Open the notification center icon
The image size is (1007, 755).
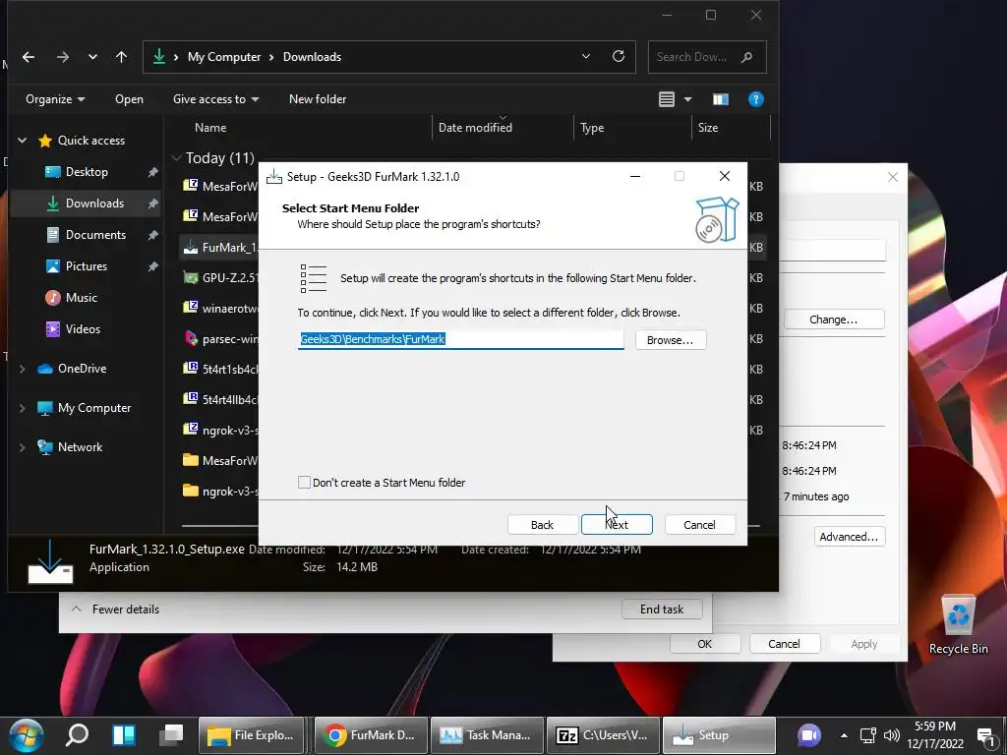pyautogui.click(x=985, y=735)
